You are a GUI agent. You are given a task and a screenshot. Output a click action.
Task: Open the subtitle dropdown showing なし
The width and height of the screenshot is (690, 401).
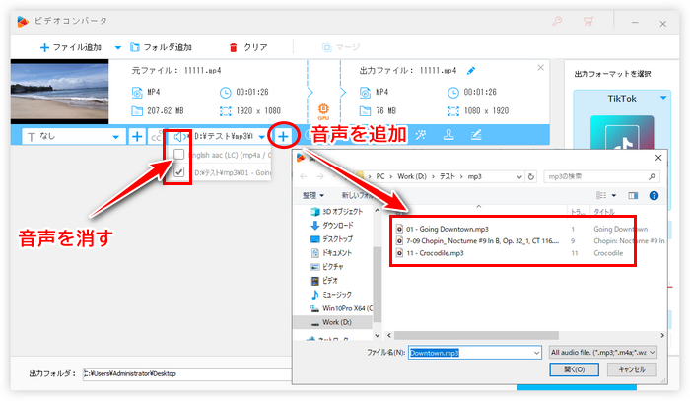tap(73, 137)
